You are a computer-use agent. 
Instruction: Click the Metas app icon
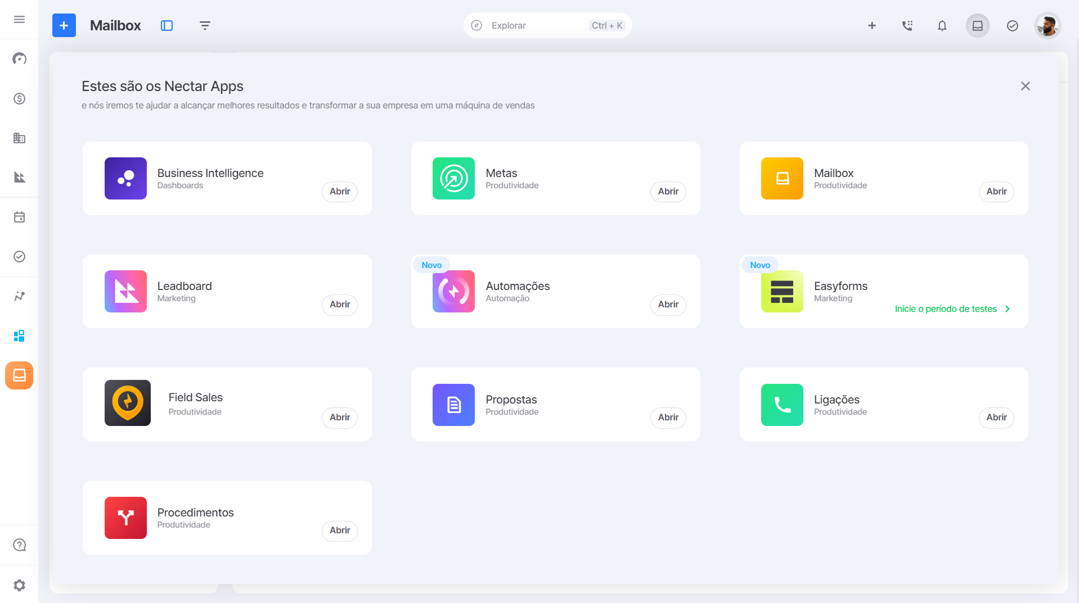[x=453, y=178]
